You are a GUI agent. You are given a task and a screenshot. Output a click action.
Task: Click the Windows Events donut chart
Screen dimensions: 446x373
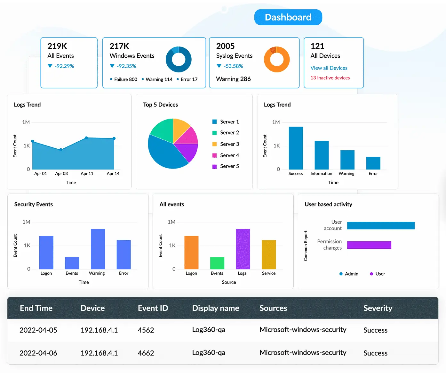[179, 59]
